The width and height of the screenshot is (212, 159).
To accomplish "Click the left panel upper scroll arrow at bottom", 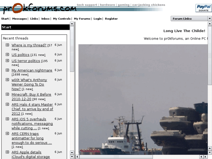I will coord(72,153).
